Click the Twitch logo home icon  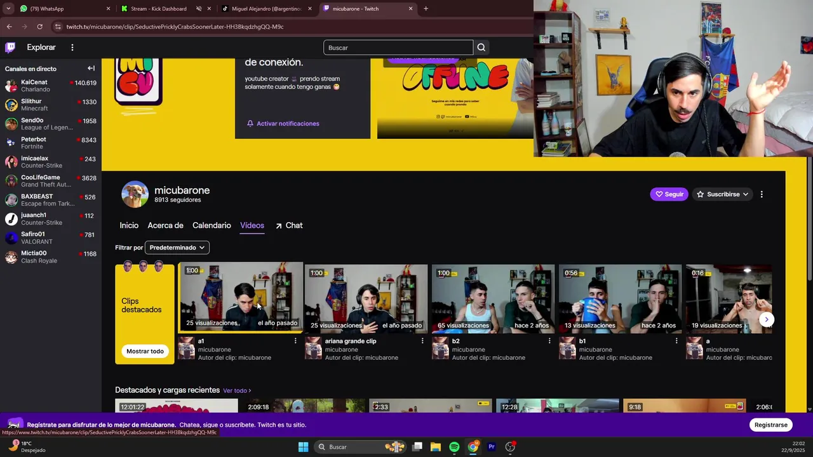coord(10,47)
